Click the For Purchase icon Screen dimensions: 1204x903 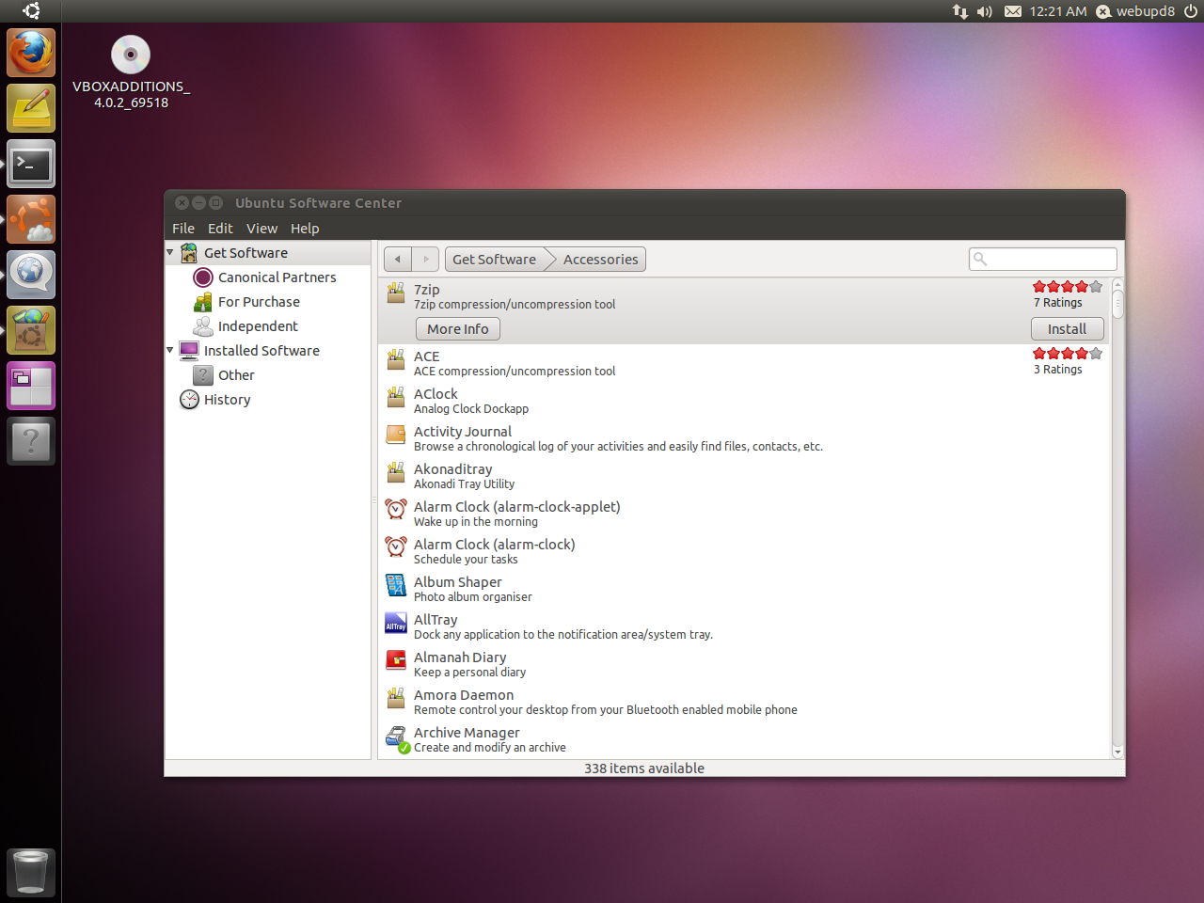click(x=202, y=302)
